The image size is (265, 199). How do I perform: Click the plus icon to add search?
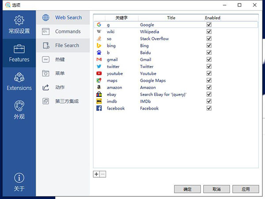click(x=96, y=174)
